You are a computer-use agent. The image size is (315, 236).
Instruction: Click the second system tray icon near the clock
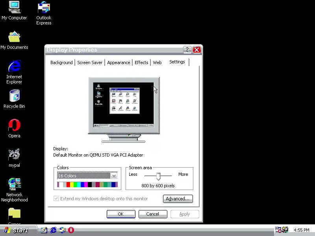[285, 230]
